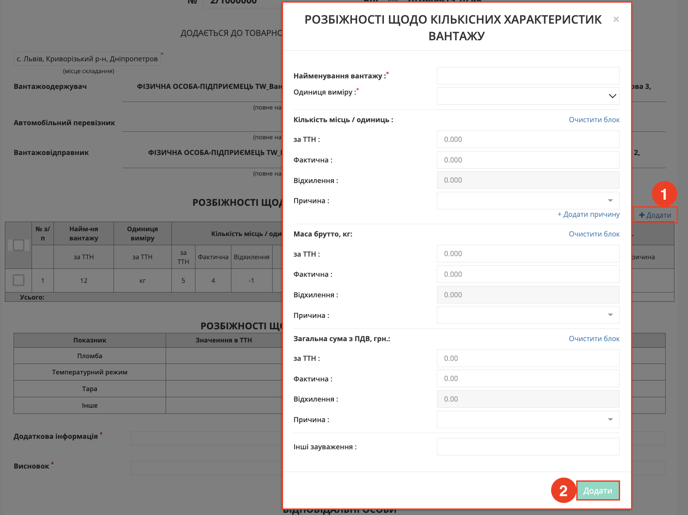Screen dimensions: 688x515
Task: Click the кг unit cell in row 1
Action: point(142,281)
